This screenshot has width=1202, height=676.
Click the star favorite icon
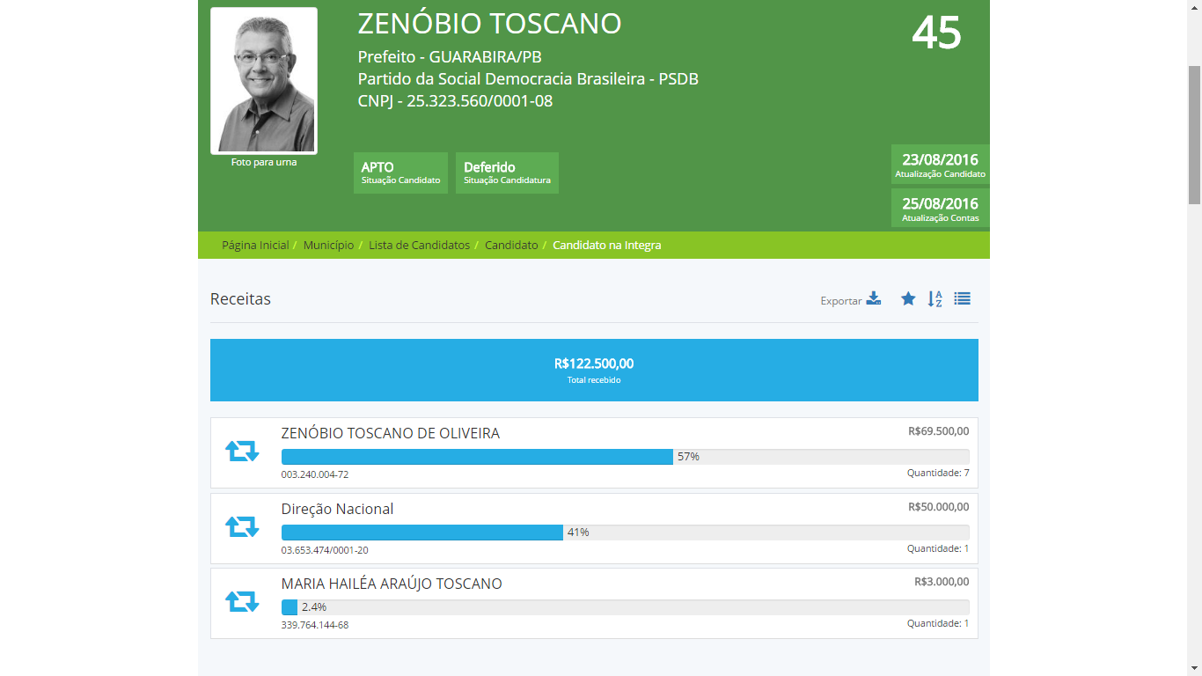[x=908, y=298]
